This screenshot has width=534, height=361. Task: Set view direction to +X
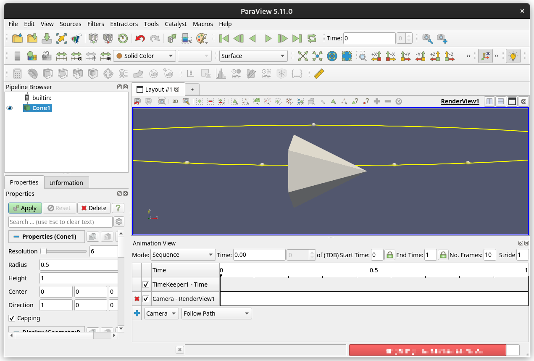pos(376,56)
